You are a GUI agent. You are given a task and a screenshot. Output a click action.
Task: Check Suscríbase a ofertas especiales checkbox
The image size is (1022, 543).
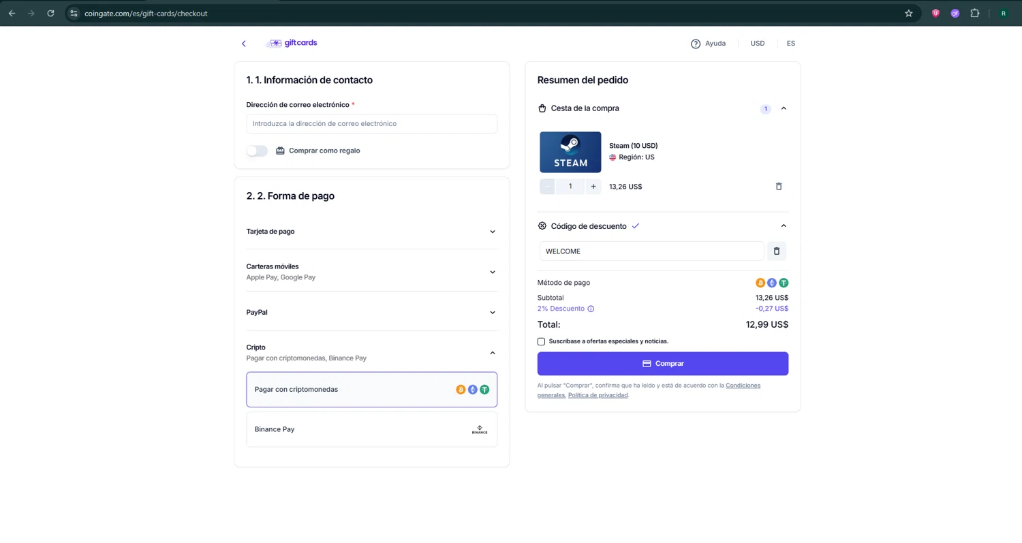pyautogui.click(x=542, y=341)
